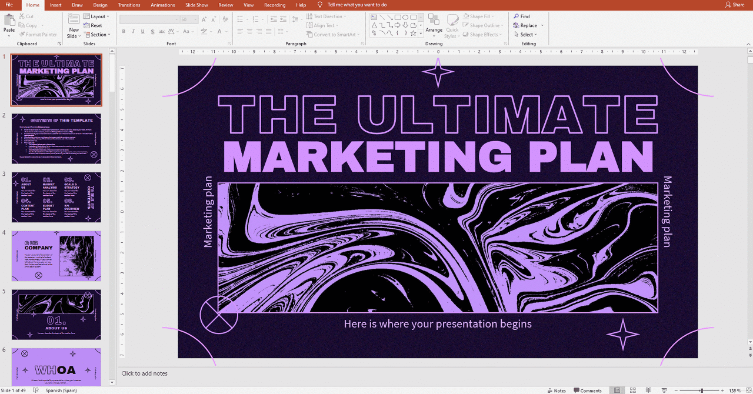Click the Arrange button
The image size is (753, 394).
(x=434, y=24)
